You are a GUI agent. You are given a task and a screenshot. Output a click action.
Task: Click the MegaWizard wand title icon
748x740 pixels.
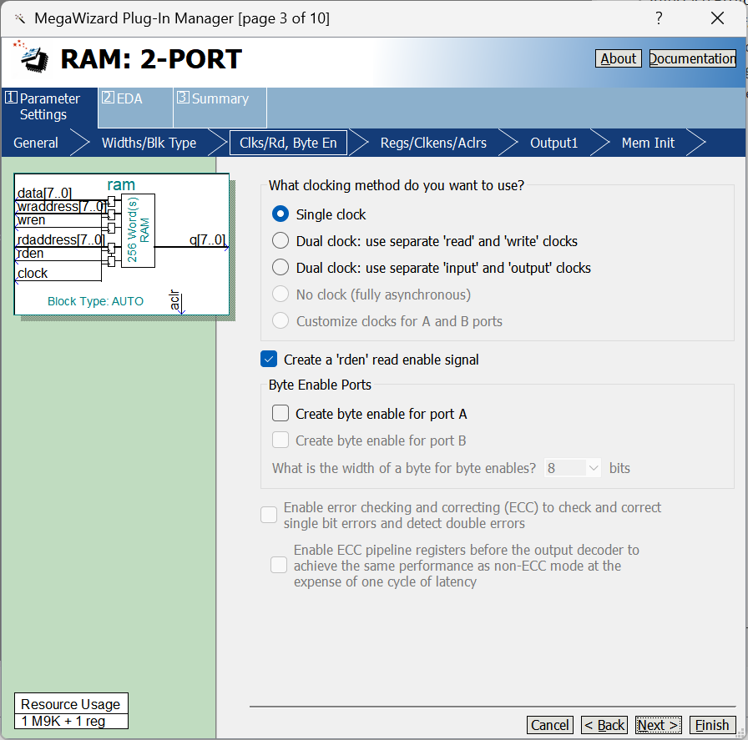[x=19, y=18]
